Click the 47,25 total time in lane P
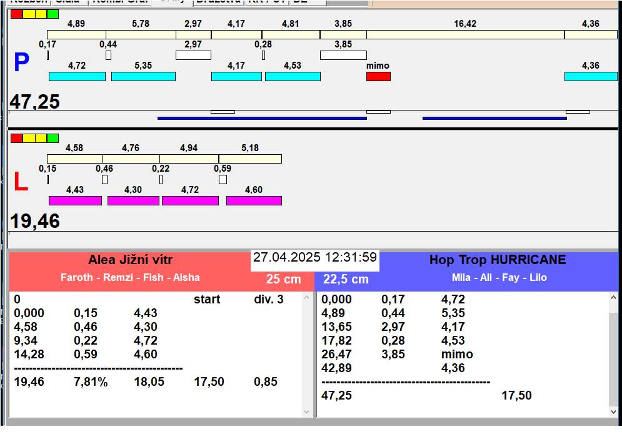The height and width of the screenshot is (447, 622). [x=35, y=102]
